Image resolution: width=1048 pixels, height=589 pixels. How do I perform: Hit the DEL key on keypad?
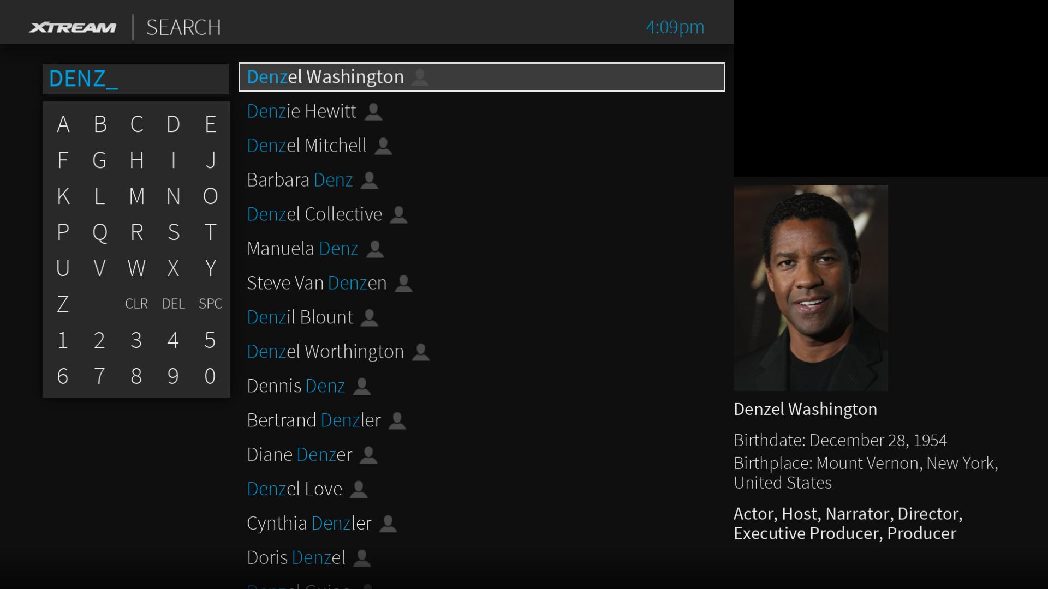(173, 304)
